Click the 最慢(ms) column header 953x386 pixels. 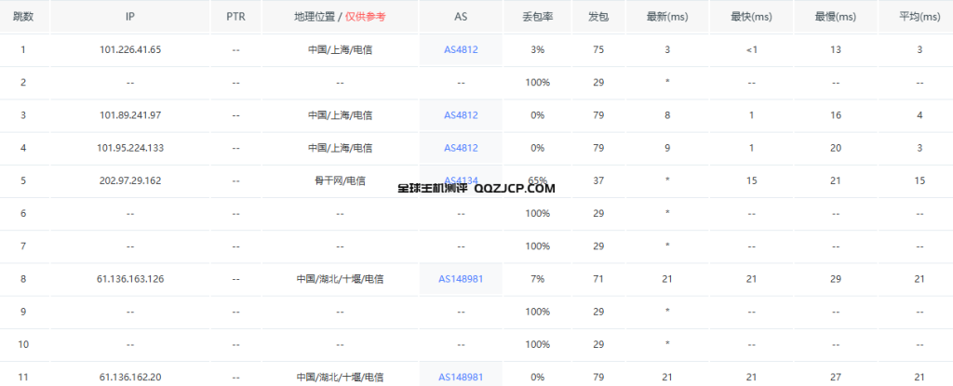[836, 17]
